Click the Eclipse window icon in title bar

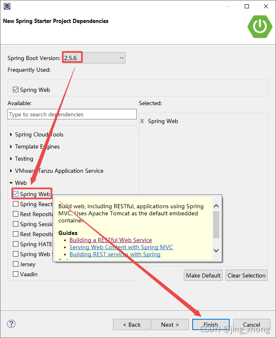7,6
